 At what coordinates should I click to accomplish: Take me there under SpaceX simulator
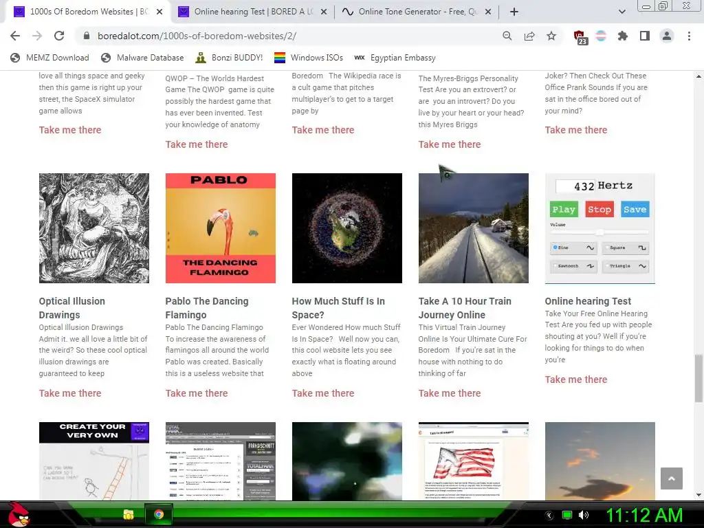(70, 130)
